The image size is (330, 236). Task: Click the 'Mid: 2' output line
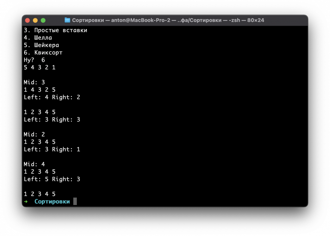coord(34,134)
